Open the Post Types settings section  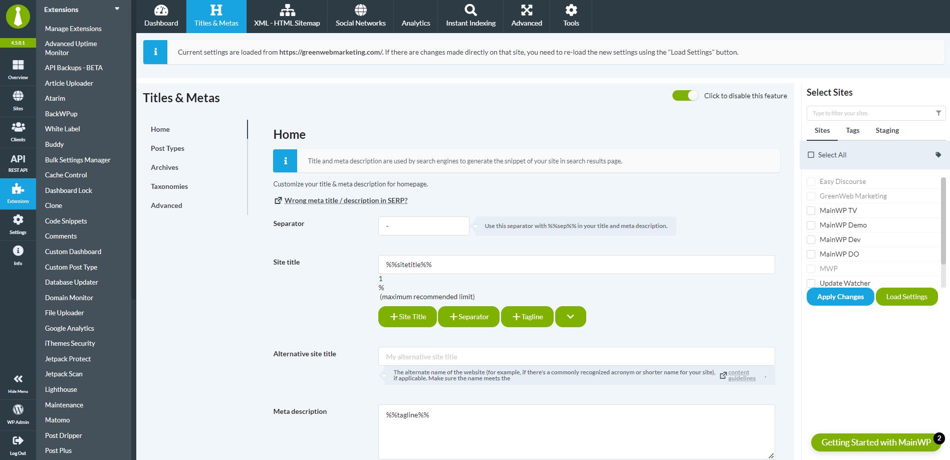pyautogui.click(x=167, y=148)
